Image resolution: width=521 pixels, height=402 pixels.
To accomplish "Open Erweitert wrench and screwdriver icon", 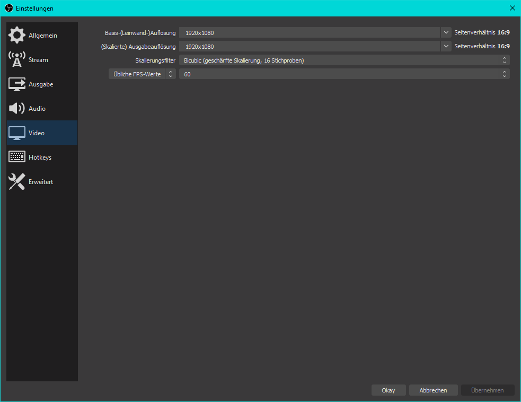I will (16, 181).
